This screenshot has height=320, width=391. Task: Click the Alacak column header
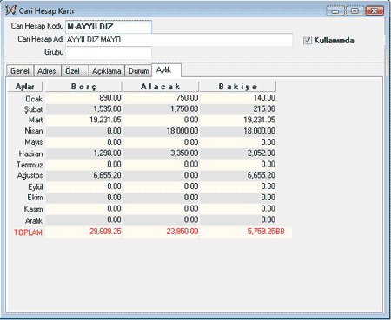161,87
